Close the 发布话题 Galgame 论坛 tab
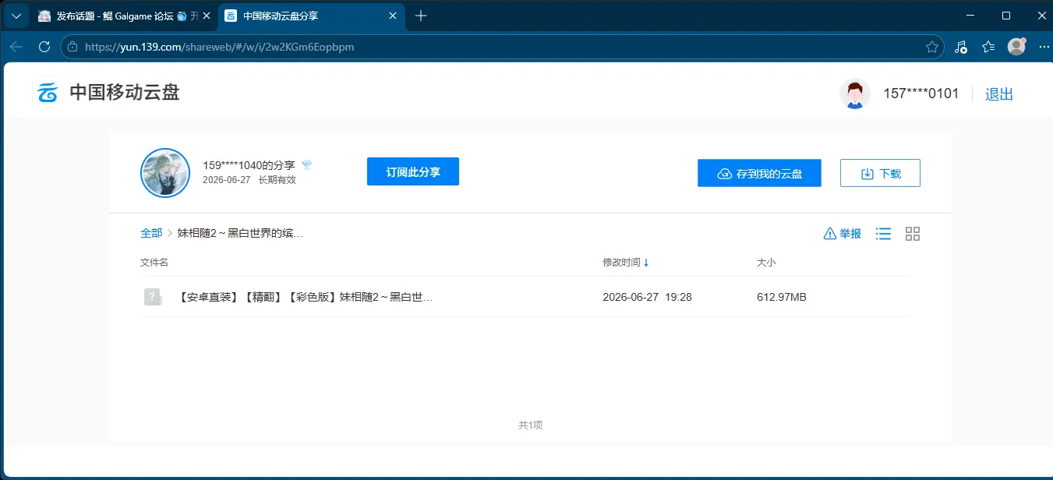The height and width of the screenshot is (480, 1053). (x=206, y=16)
